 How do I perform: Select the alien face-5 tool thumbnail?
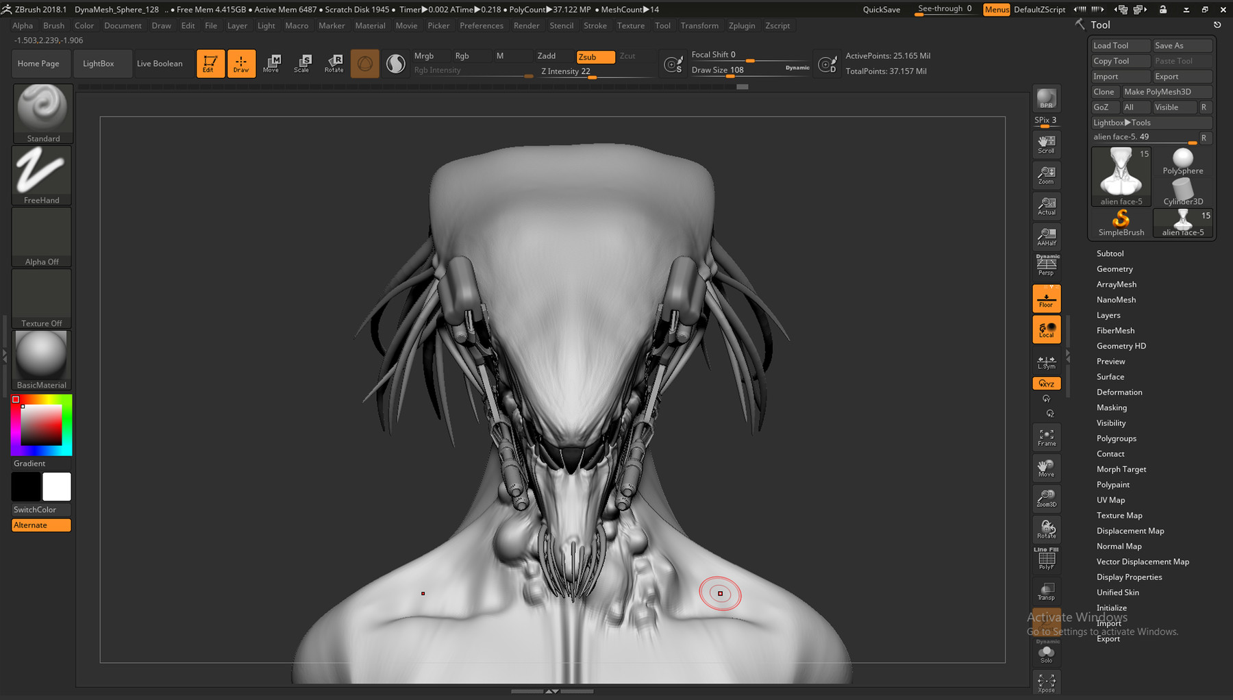(x=1121, y=175)
